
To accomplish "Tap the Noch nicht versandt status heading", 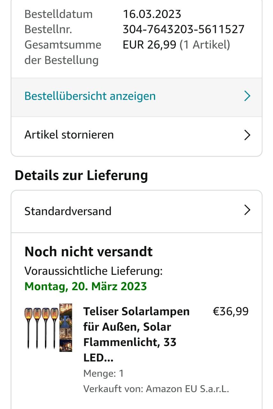I will (89, 252).
